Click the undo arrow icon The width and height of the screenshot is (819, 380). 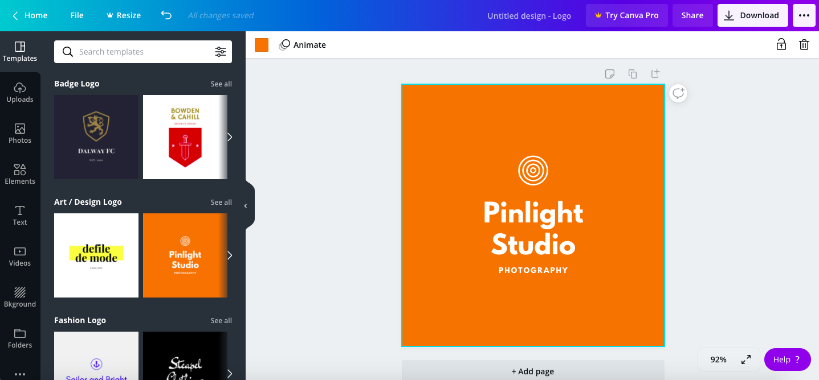(x=166, y=15)
